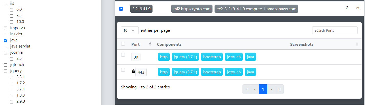Image resolution: width=365 pixels, height=105 pixels.
Task: Check the jquery 2.9.0 version checkbox
Action: (x=12, y=102)
